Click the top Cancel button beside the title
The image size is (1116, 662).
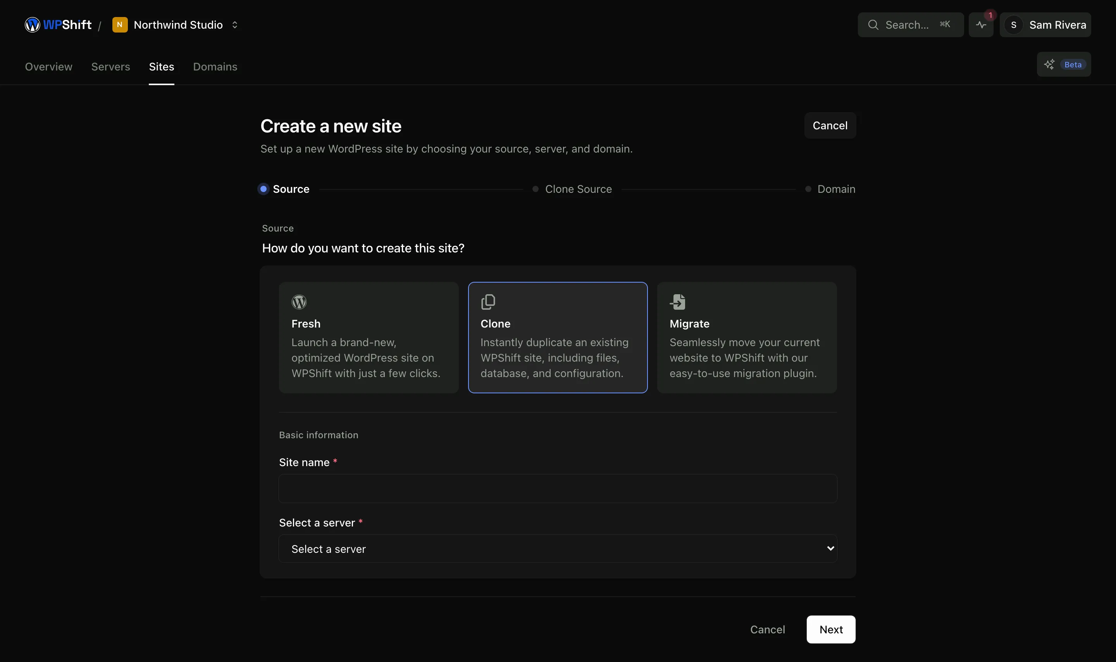830,125
